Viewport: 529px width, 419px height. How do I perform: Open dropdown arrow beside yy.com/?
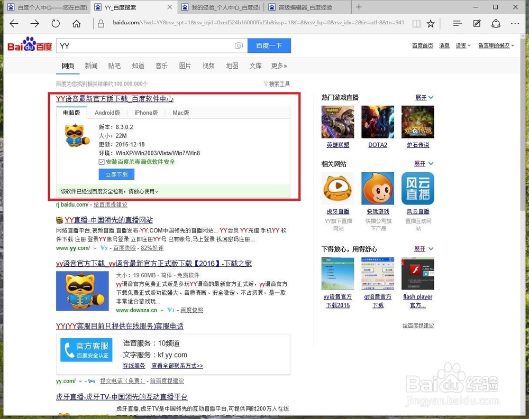click(x=80, y=381)
